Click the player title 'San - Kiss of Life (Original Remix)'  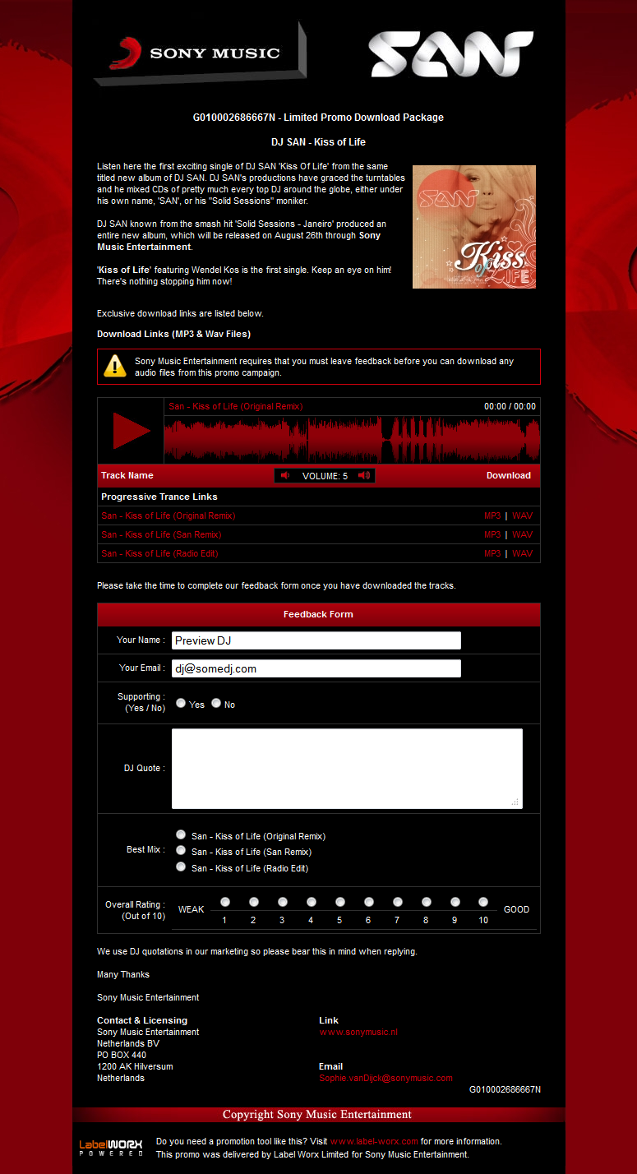(x=235, y=406)
